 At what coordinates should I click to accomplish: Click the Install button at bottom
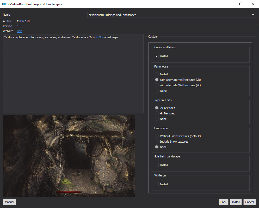pyautogui.click(x=236, y=202)
